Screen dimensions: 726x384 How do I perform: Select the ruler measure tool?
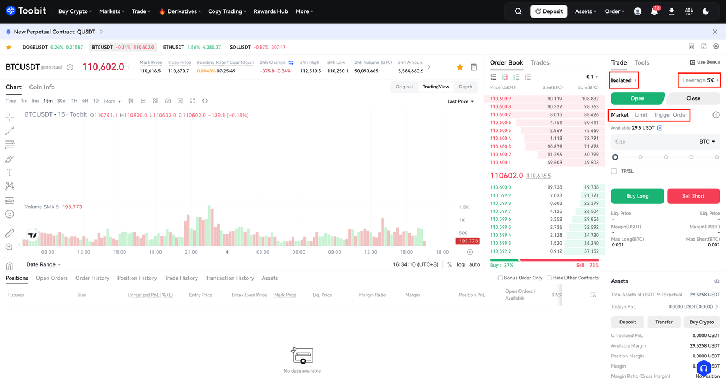(x=10, y=233)
